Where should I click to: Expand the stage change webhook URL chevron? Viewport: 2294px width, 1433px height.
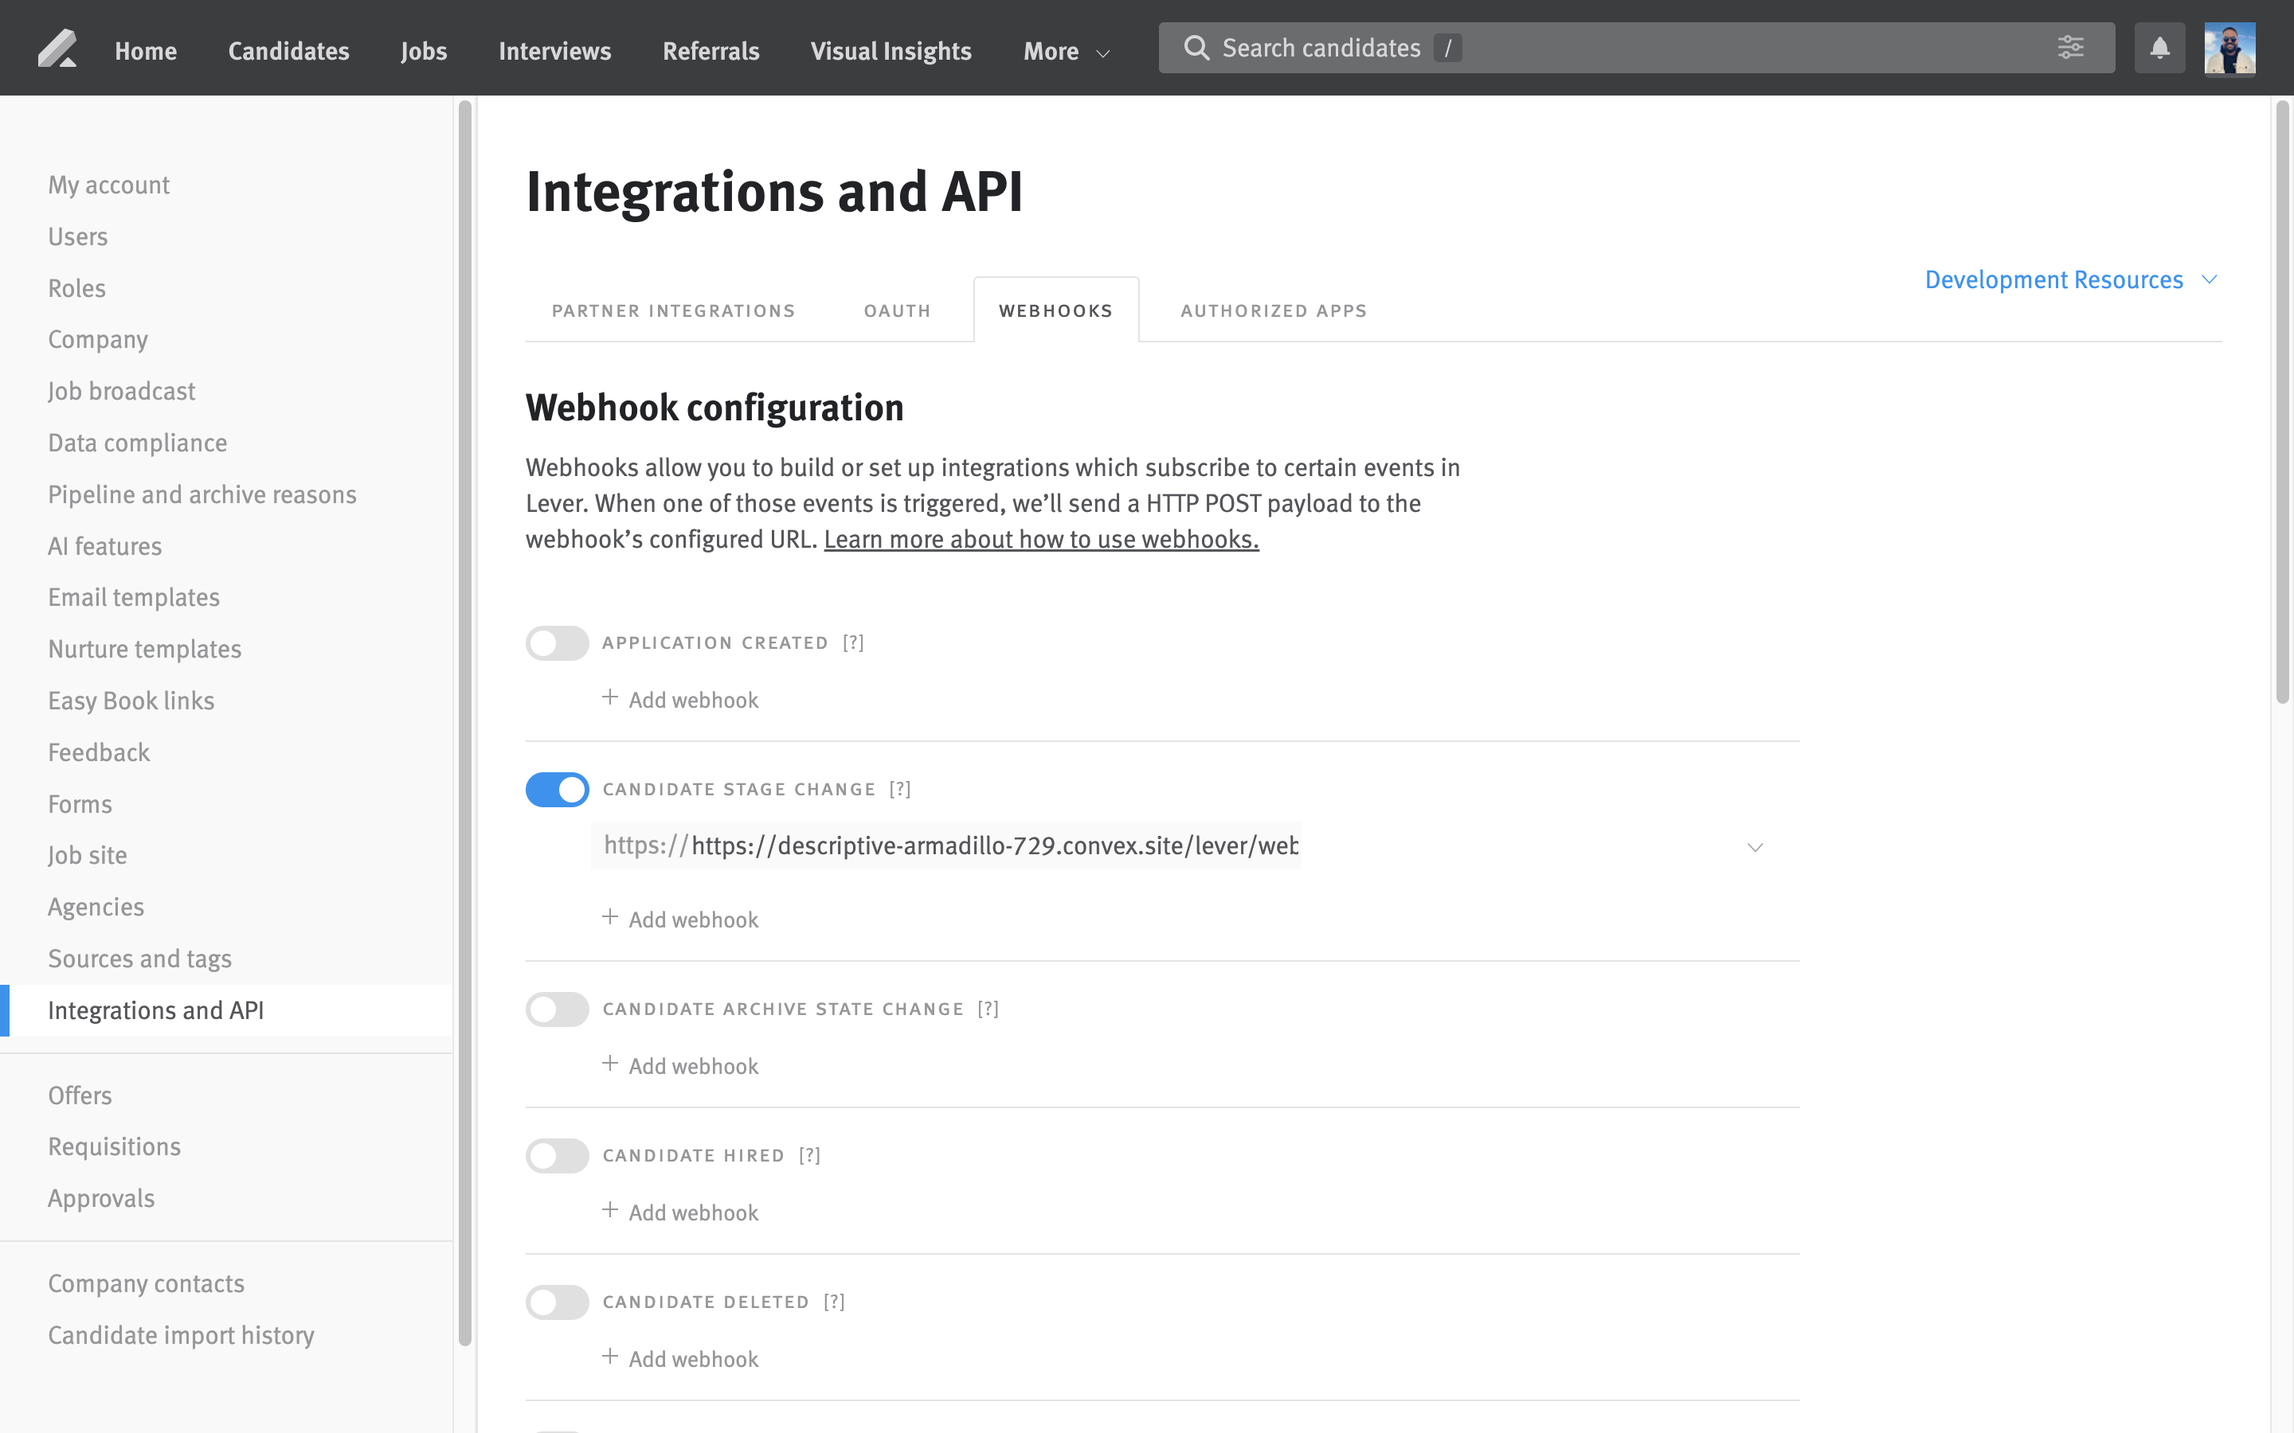point(1755,847)
